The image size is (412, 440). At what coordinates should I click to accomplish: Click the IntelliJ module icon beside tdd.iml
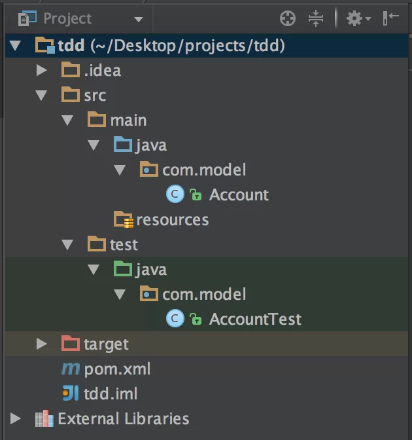[x=71, y=393]
